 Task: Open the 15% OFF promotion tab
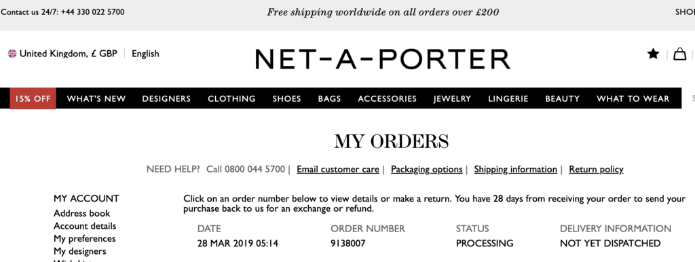[x=33, y=98]
